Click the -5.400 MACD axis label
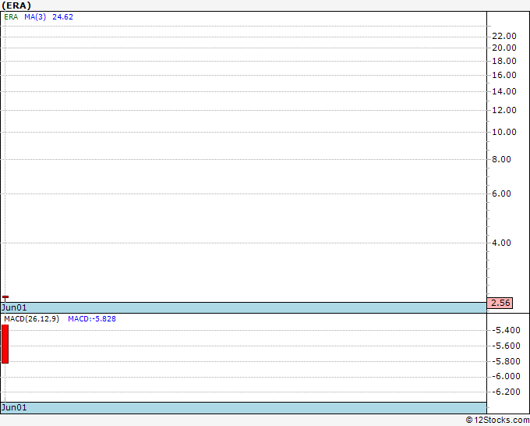Image resolution: width=530 pixels, height=426 pixels. pyautogui.click(x=506, y=330)
